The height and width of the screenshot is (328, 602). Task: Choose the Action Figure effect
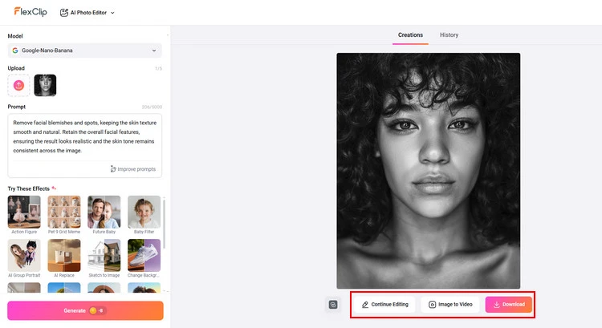coord(24,213)
